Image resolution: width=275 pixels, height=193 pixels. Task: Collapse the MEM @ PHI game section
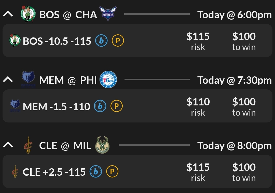click(x=8, y=80)
